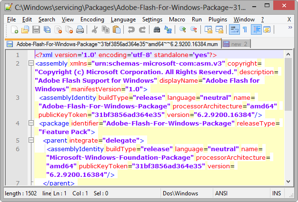Image resolution: width=298 pixels, height=202 pixels.
Task: Click the Notepad++ title bar icon
Action: [9, 7]
